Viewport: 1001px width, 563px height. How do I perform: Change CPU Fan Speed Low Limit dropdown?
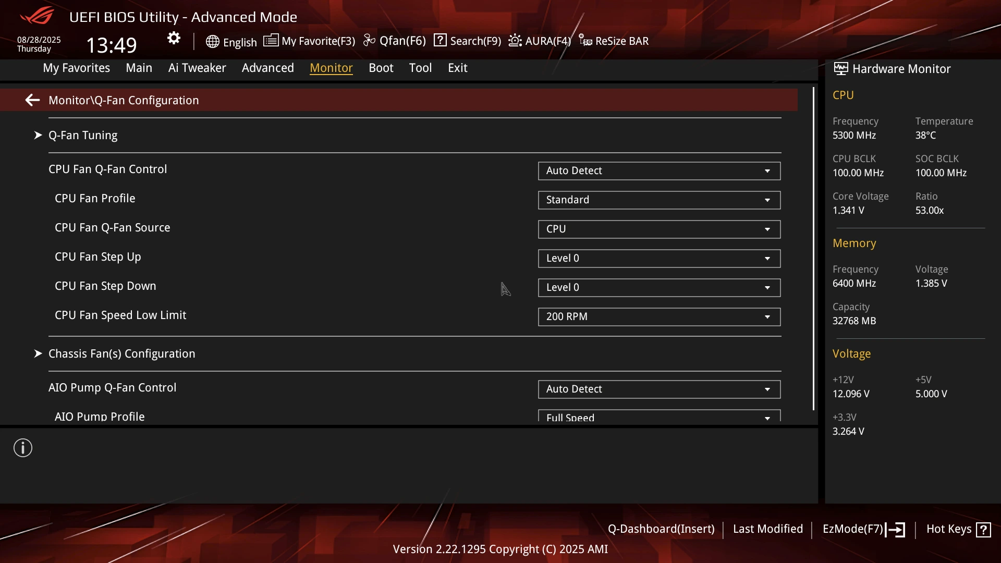(659, 317)
